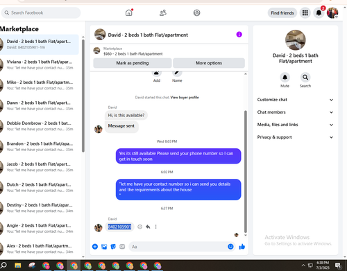The width and height of the screenshot is (347, 271).
Task: Reply to David's phone number message
Action: click(x=148, y=227)
